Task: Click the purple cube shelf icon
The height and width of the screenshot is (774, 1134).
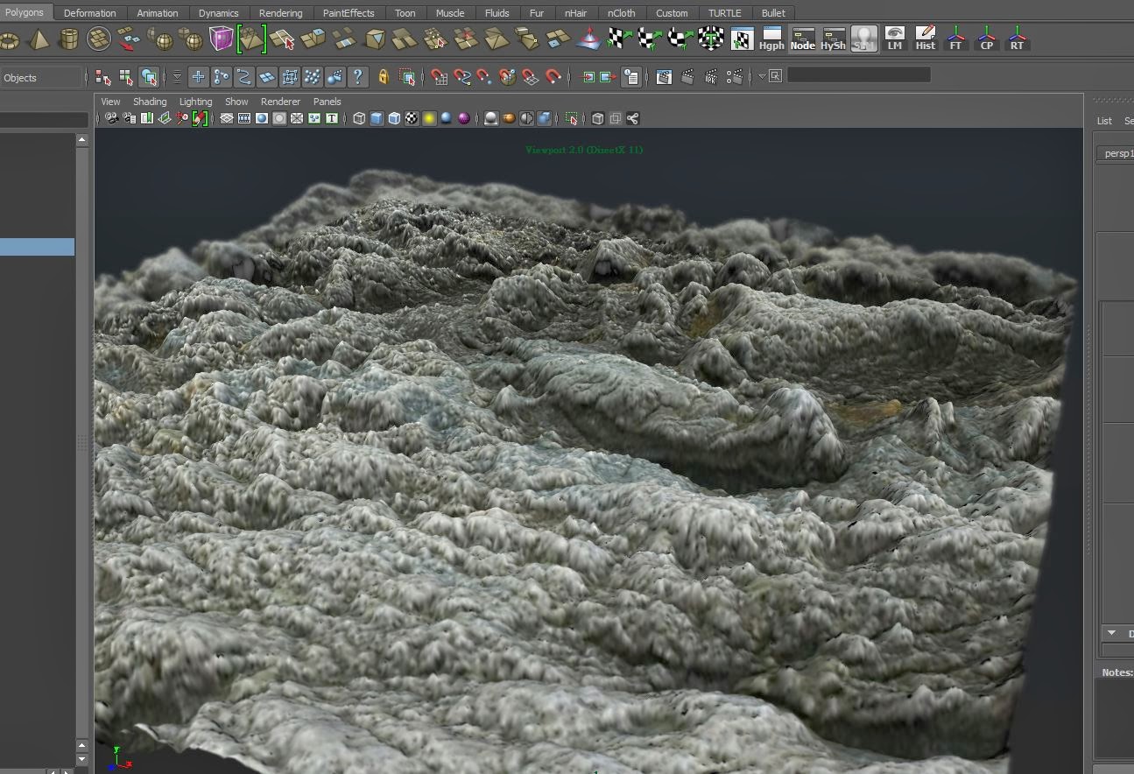Action: (x=221, y=39)
